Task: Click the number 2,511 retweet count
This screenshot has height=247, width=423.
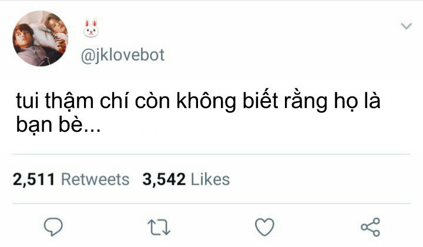Action: (34, 180)
